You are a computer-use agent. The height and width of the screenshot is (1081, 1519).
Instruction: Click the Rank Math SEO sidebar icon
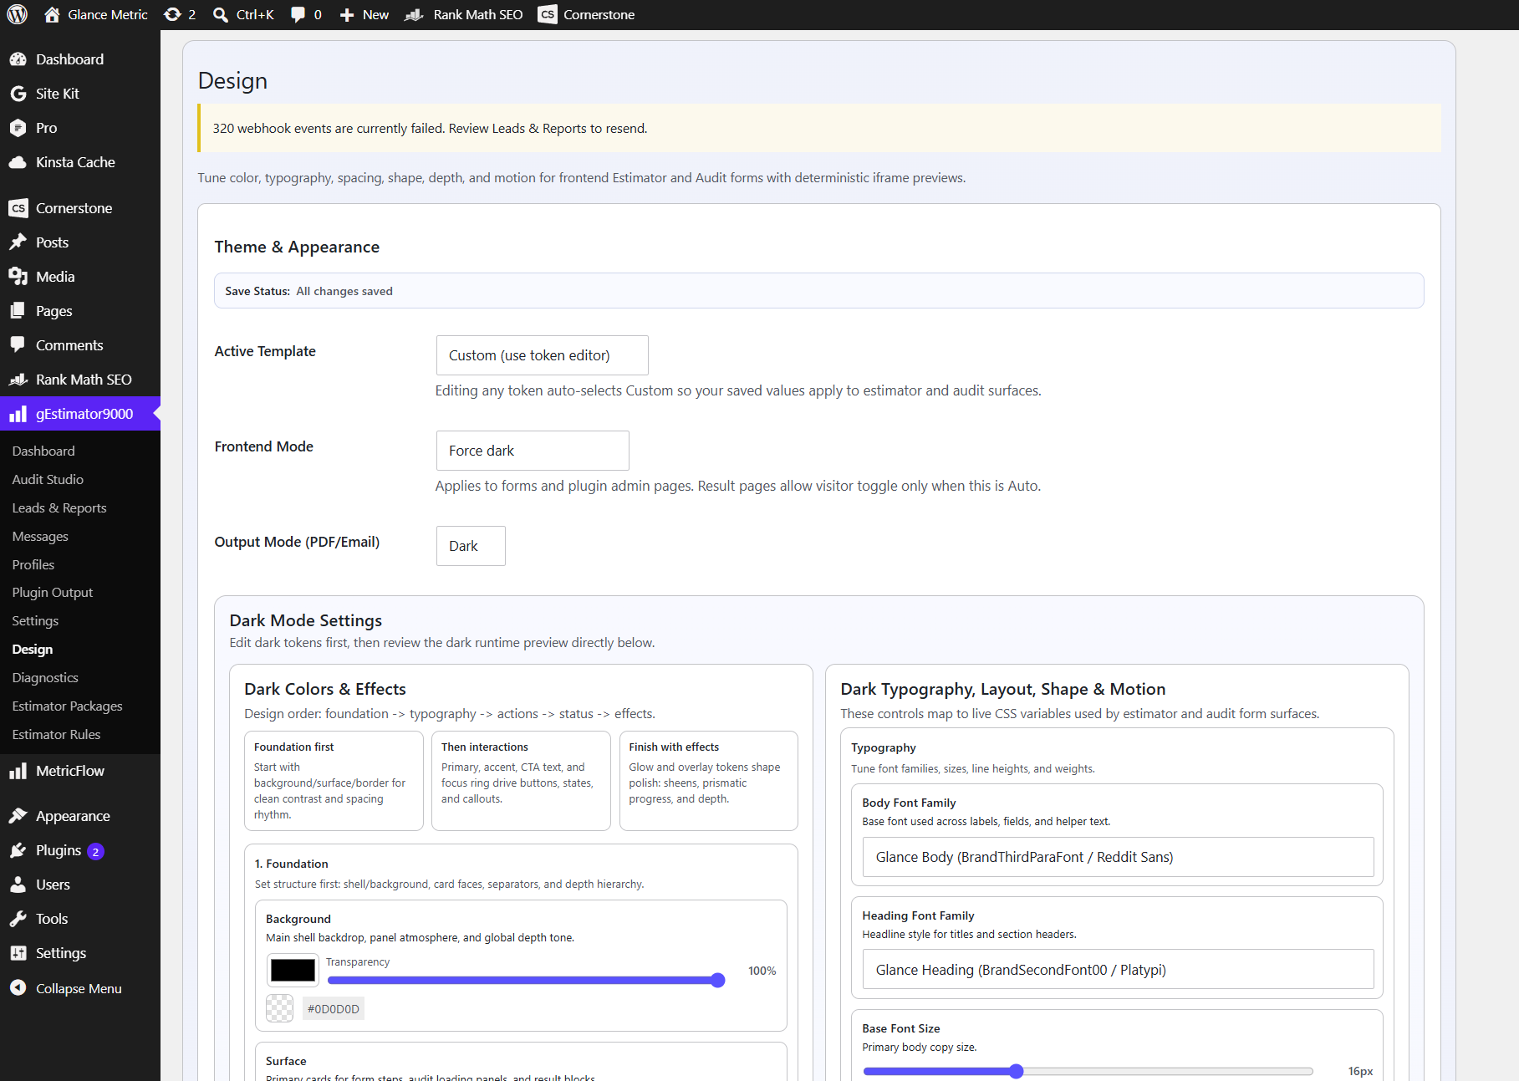point(18,380)
